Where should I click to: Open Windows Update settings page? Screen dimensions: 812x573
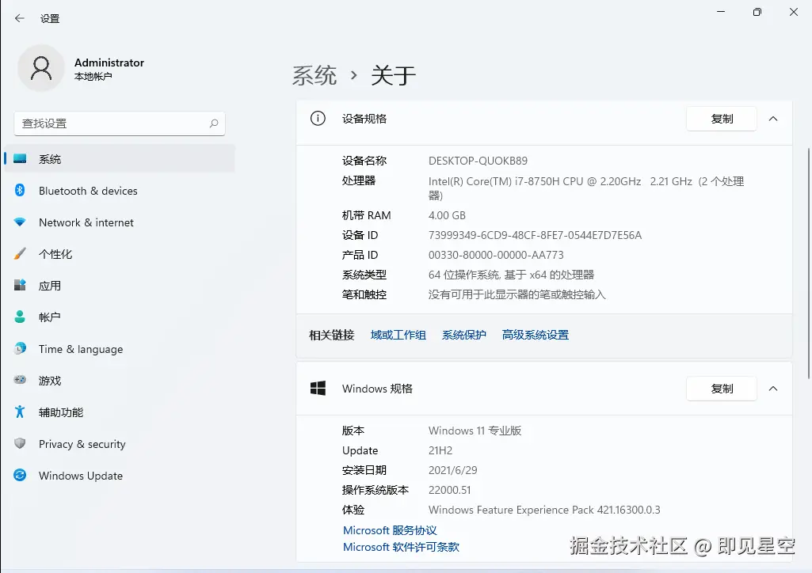[120, 476]
